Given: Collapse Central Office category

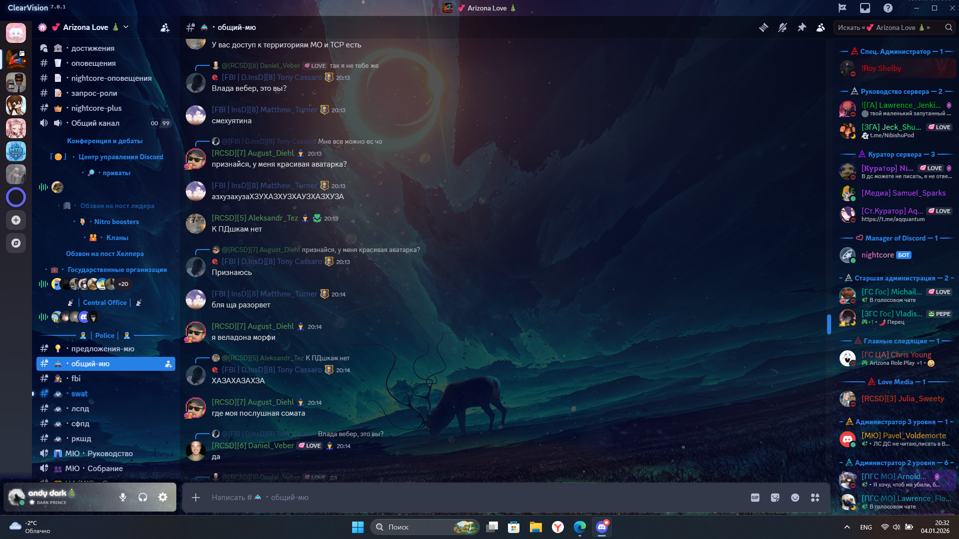Looking at the screenshot, I should (x=104, y=302).
